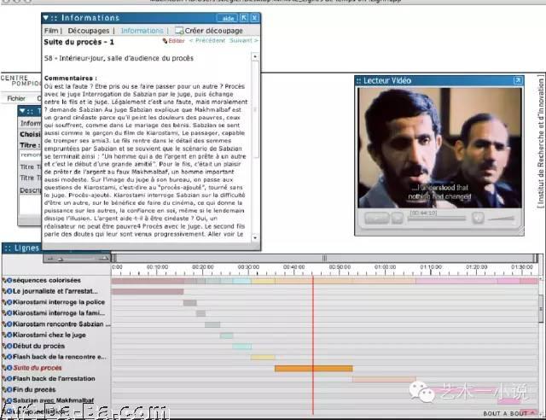The width and height of the screenshot is (546, 420).
Task: Click the blue X icon beside 'Kiarostami interroge la fami...'
Action: [9, 313]
